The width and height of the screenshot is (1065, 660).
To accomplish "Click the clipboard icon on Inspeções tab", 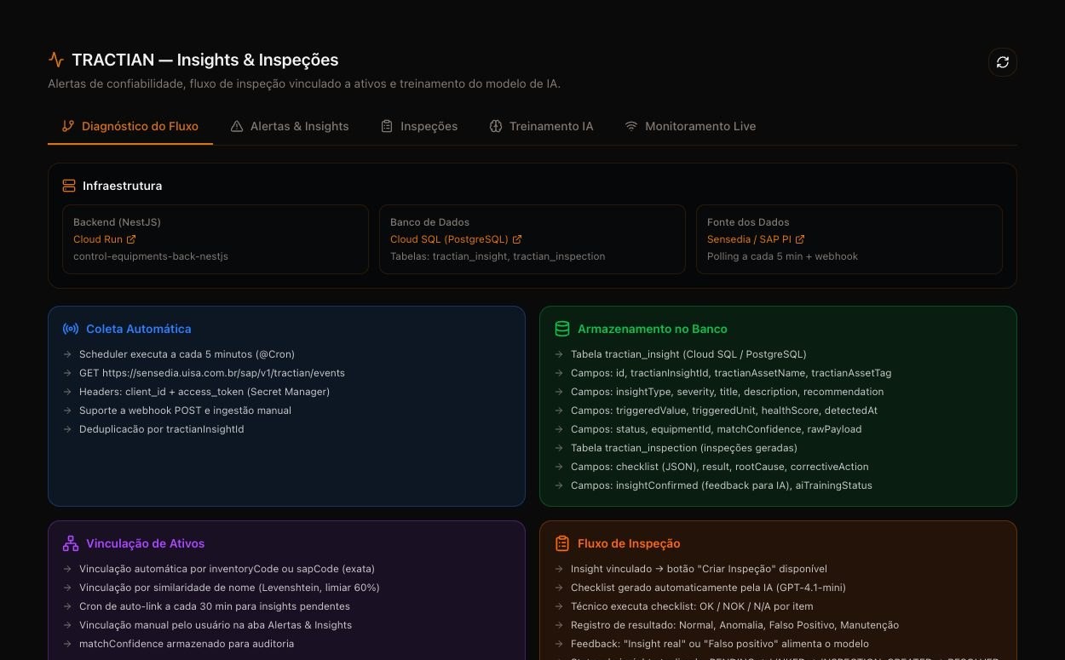I will point(387,126).
